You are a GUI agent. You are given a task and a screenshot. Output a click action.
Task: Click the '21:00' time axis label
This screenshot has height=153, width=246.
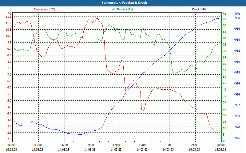point(195,145)
